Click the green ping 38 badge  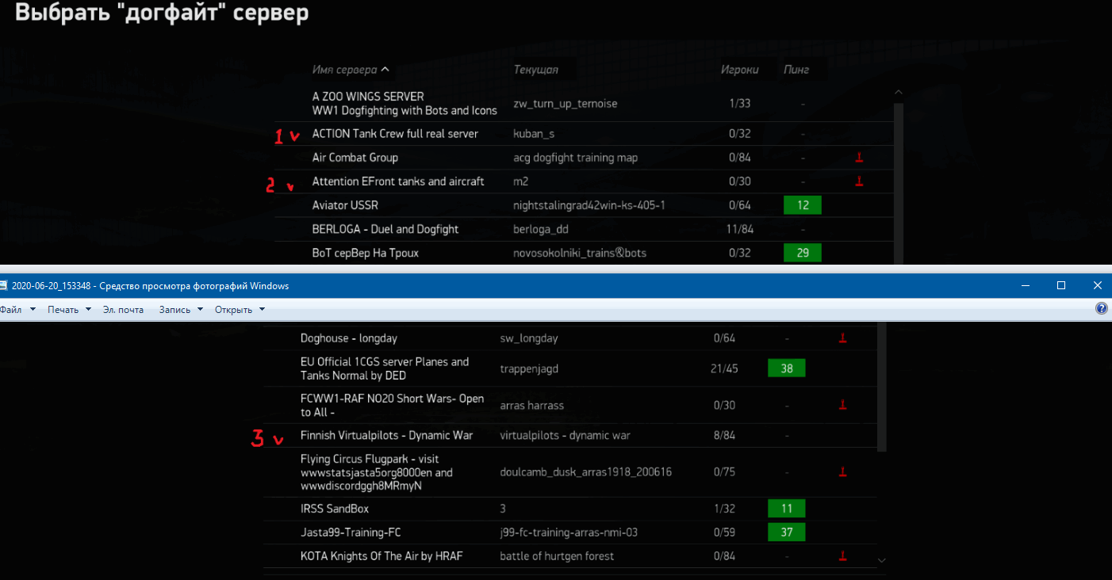[787, 368]
